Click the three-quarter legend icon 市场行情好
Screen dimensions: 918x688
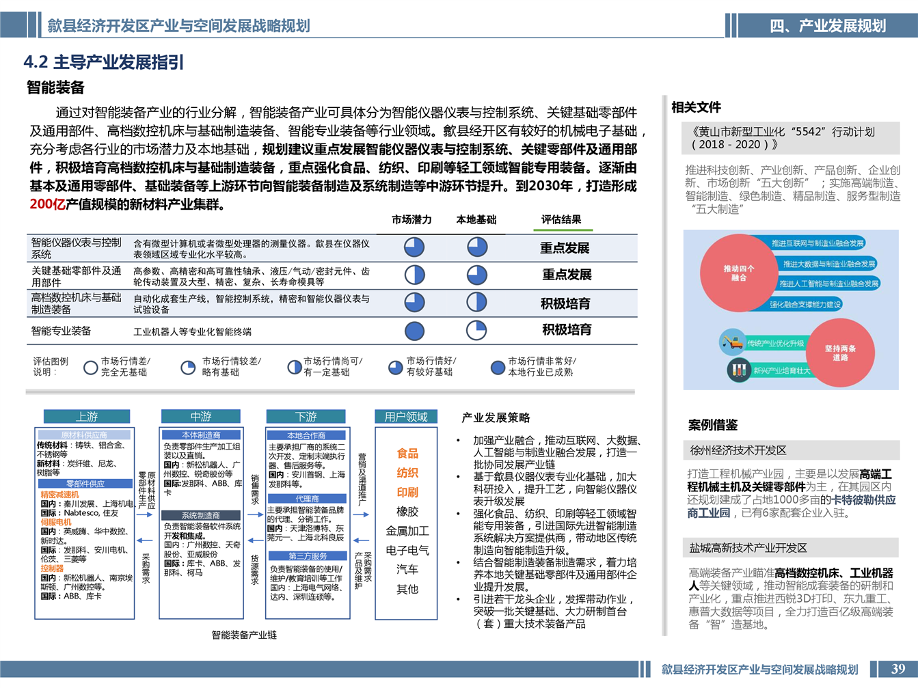point(395,367)
